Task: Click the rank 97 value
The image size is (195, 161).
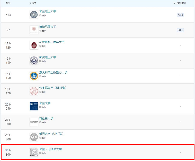Action: 8,30
